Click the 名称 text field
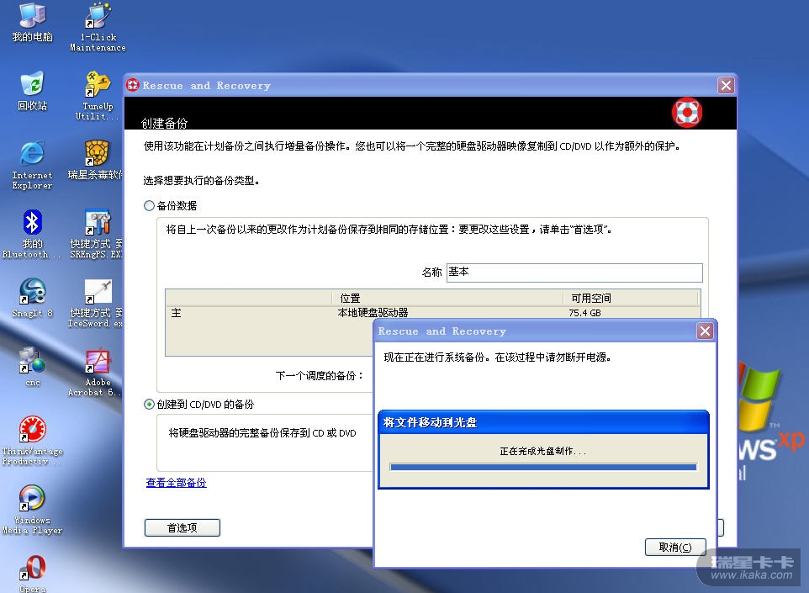 tap(574, 273)
